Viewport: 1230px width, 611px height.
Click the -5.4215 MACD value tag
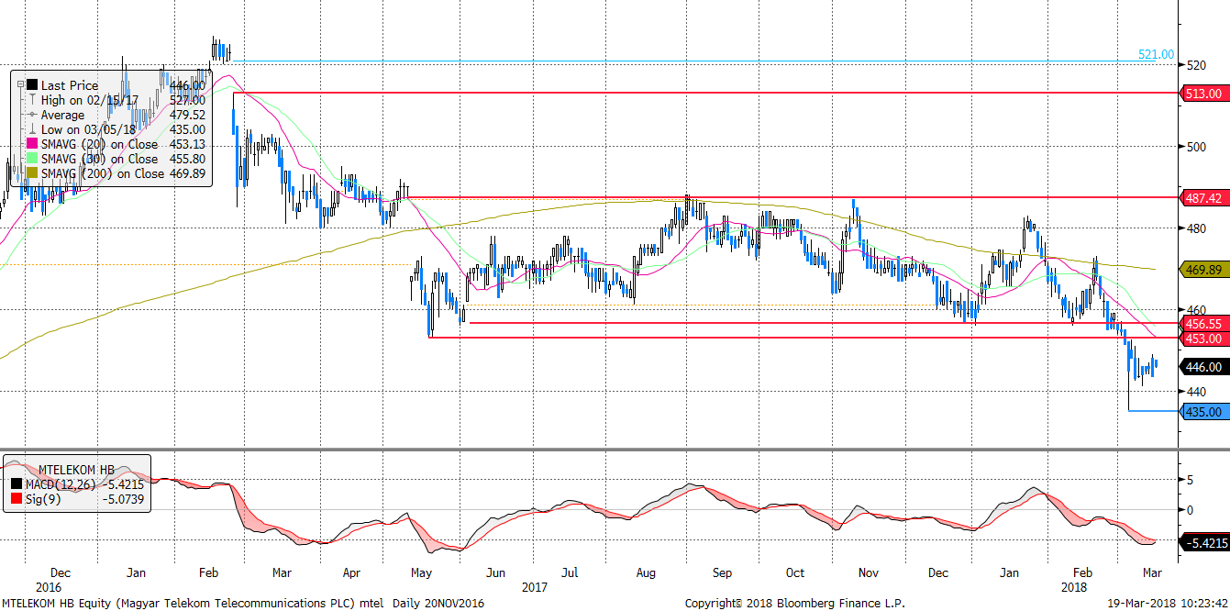point(1204,542)
